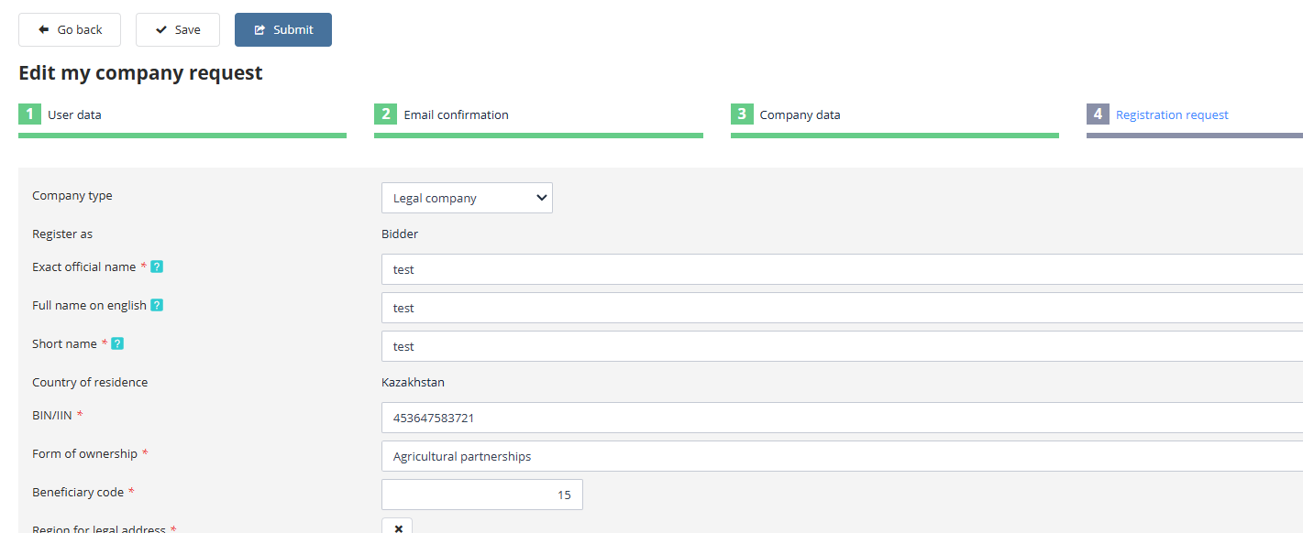Click the step number 4 badge
Viewport: 1303px width, 533px height.
coord(1098,114)
